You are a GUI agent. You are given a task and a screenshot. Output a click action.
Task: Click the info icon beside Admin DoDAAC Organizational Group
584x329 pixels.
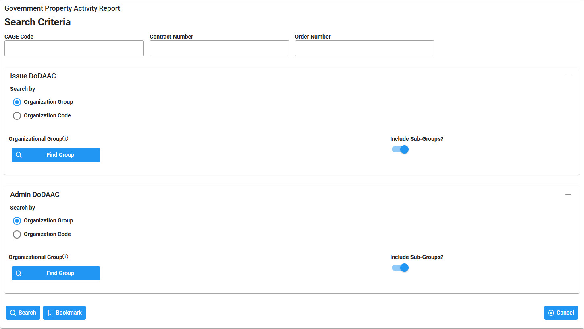(x=65, y=257)
